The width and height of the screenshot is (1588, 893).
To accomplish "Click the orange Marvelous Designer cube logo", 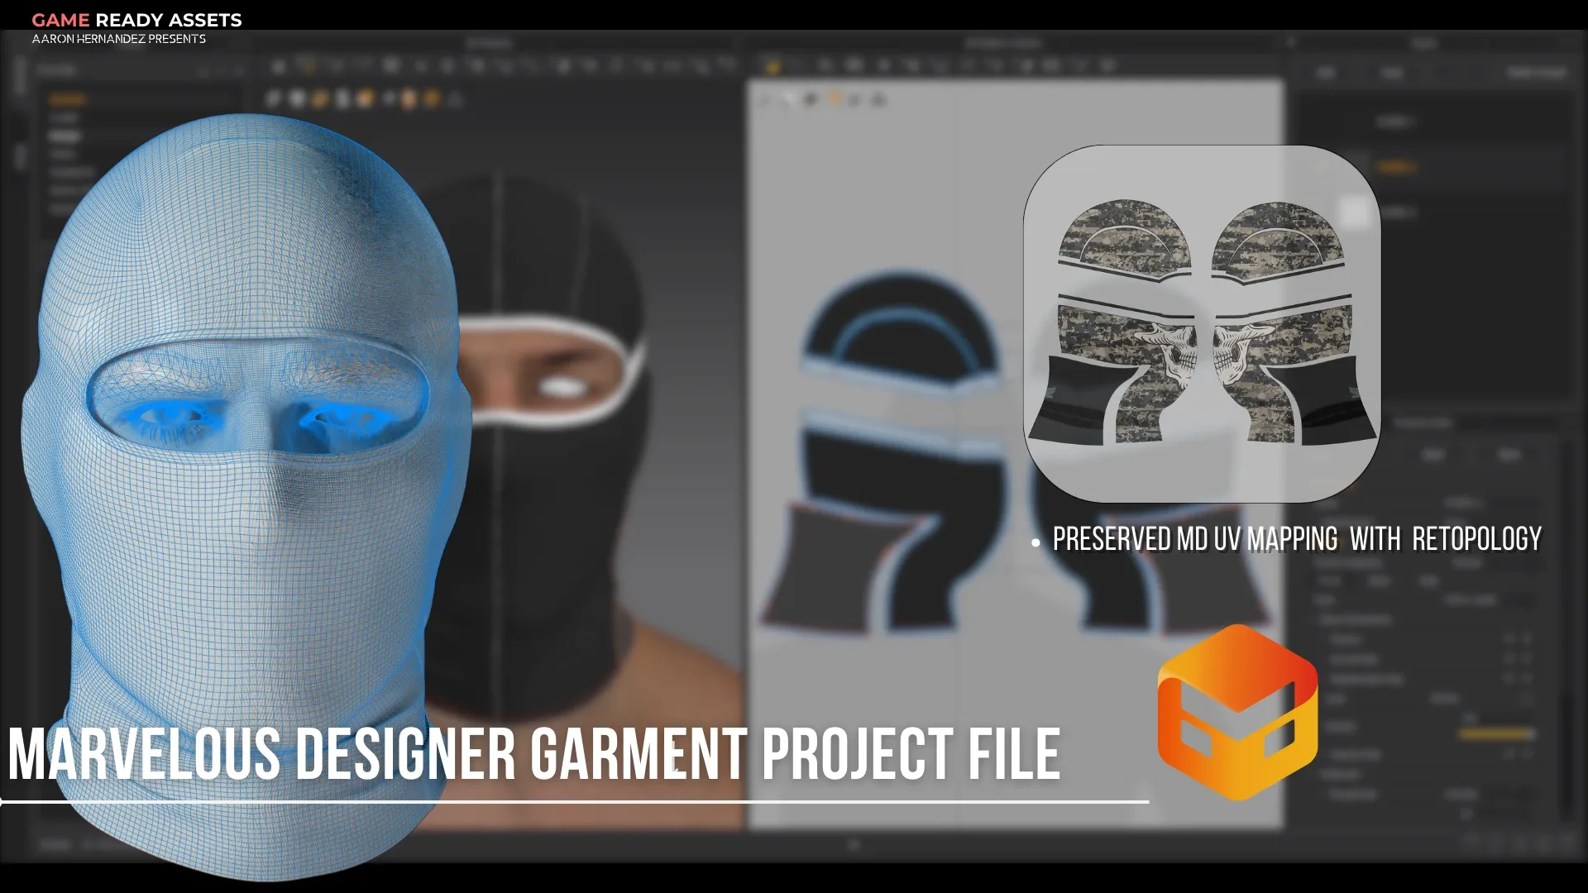I will (1236, 713).
